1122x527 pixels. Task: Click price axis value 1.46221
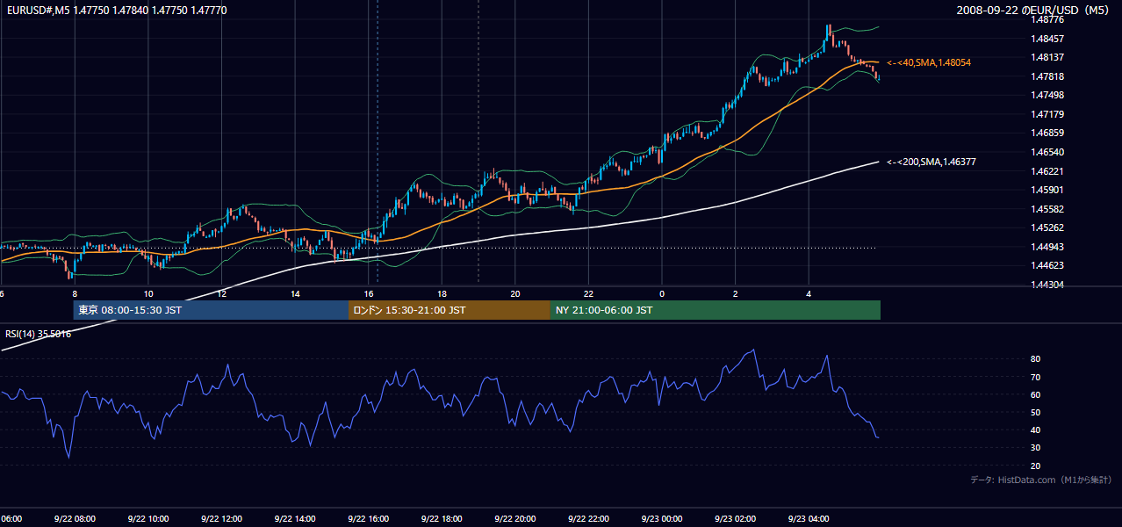pos(1048,171)
